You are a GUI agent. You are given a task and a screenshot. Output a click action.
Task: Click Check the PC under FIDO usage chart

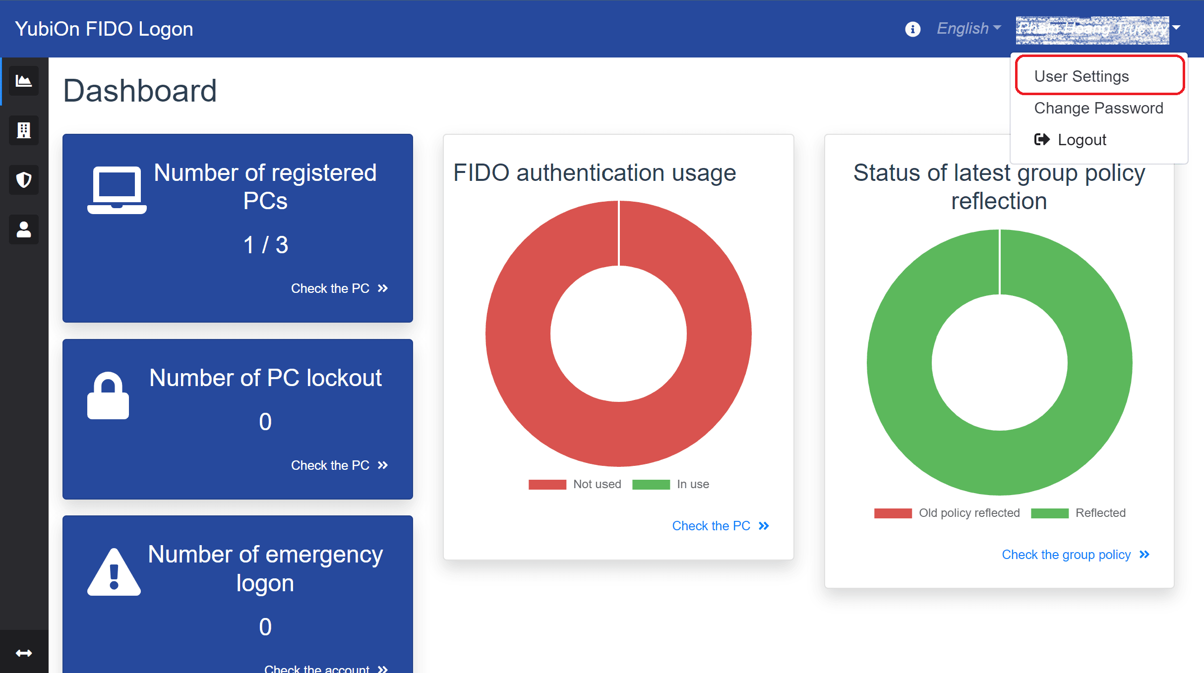[720, 526]
